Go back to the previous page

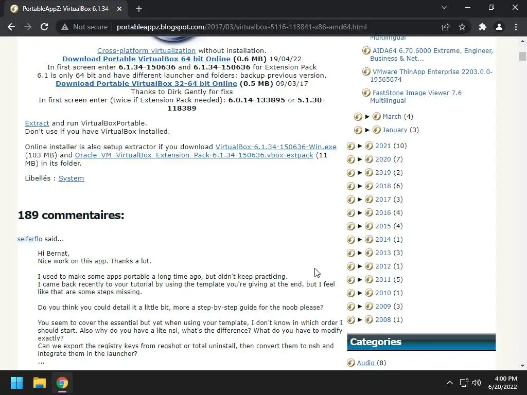click(11, 27)
